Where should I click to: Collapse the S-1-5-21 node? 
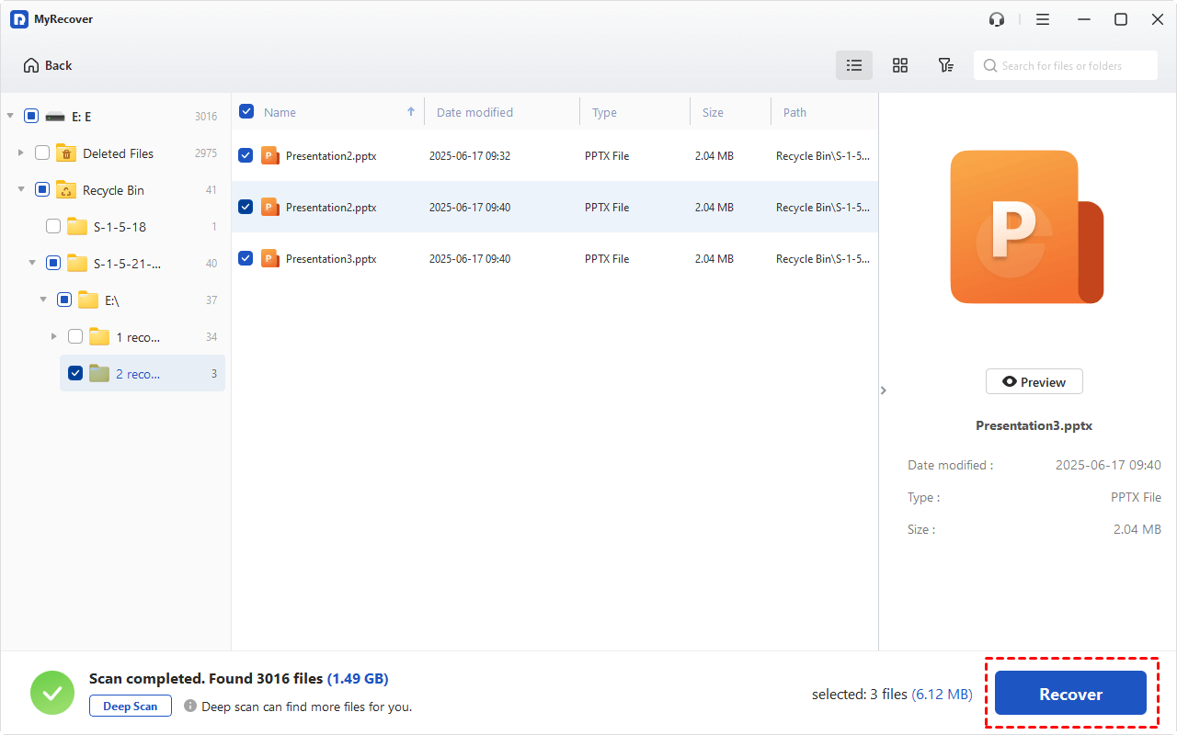coord(32,264)
